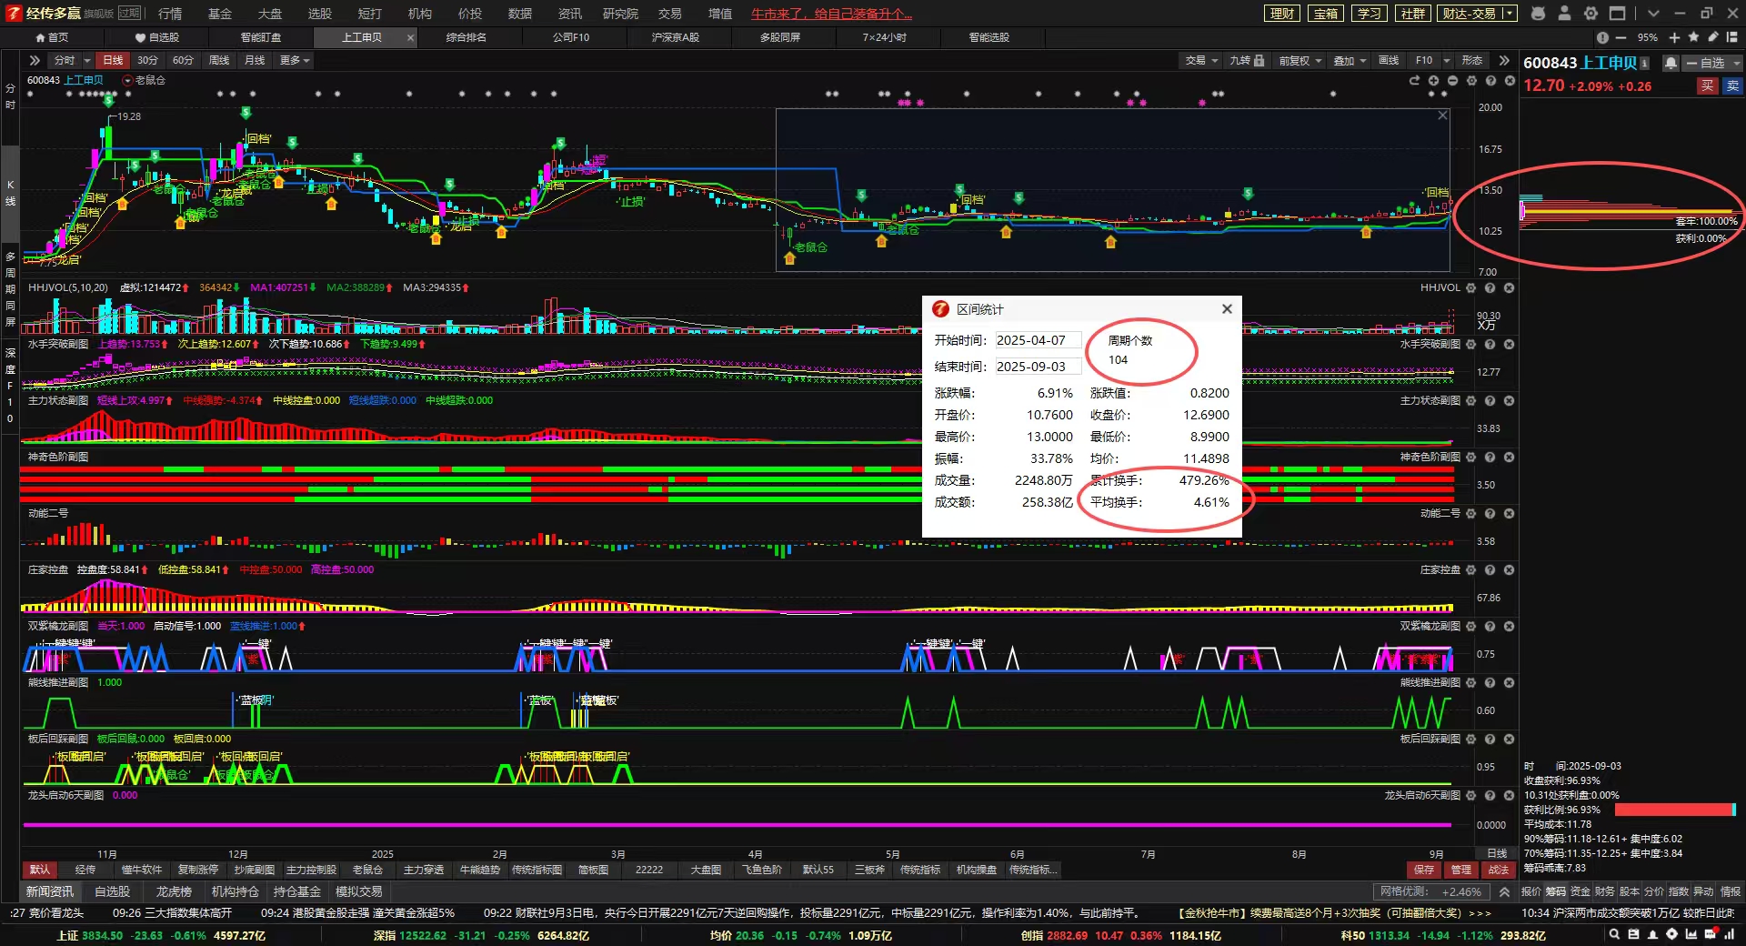Open settings gear for HHJVOL indicator panel
This screenshot has height=946, width=1746.
point(1471,287)
